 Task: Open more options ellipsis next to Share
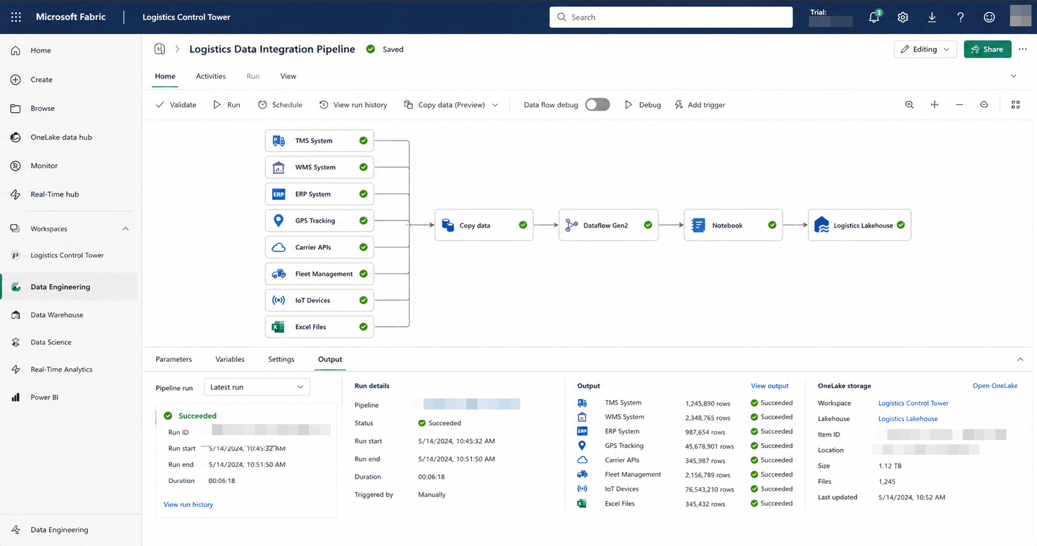(x=1022, y=49)
